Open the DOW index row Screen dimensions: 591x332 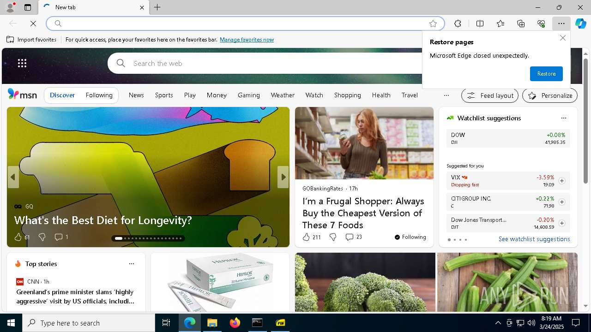tap(508, 138)
